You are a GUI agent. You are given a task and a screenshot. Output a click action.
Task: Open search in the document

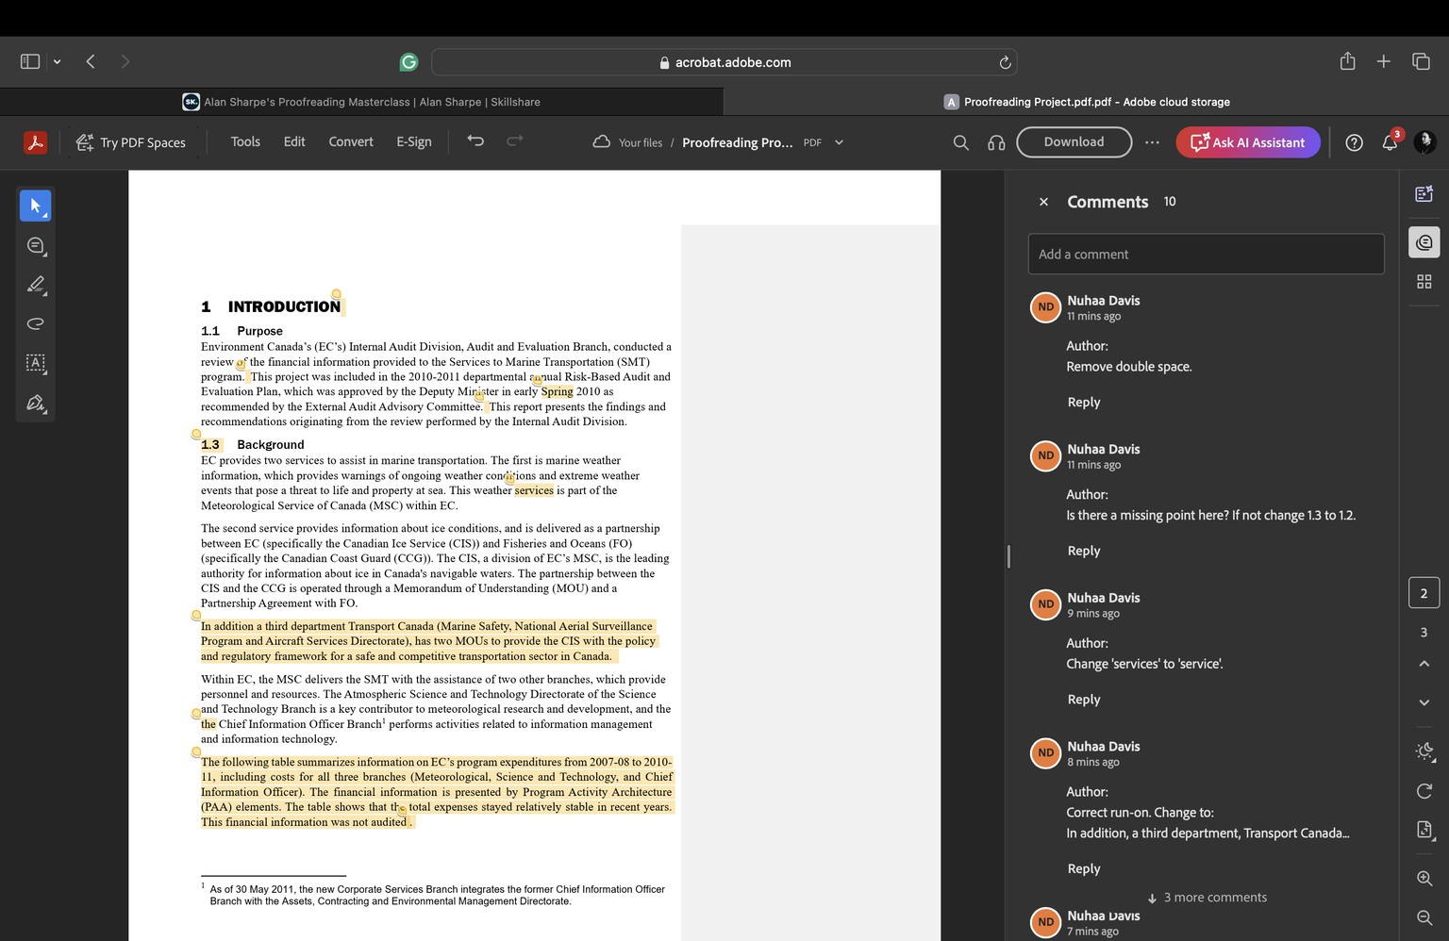pyautogui.click(x=960, y=142)
